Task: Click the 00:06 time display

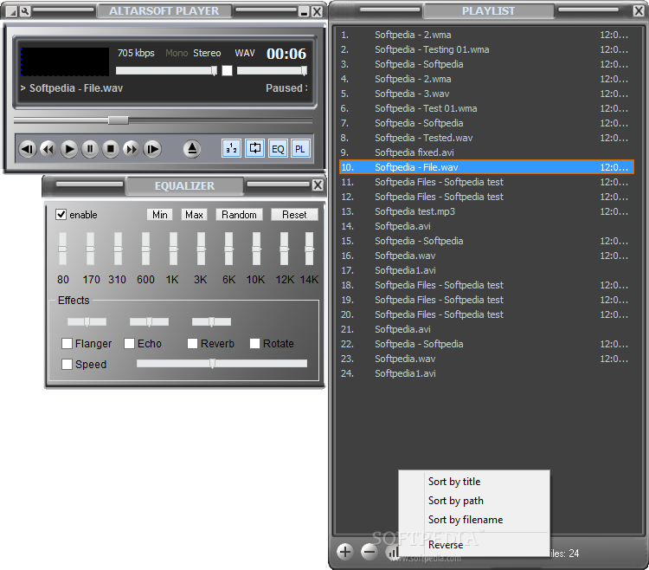Action: click(286, 54)
